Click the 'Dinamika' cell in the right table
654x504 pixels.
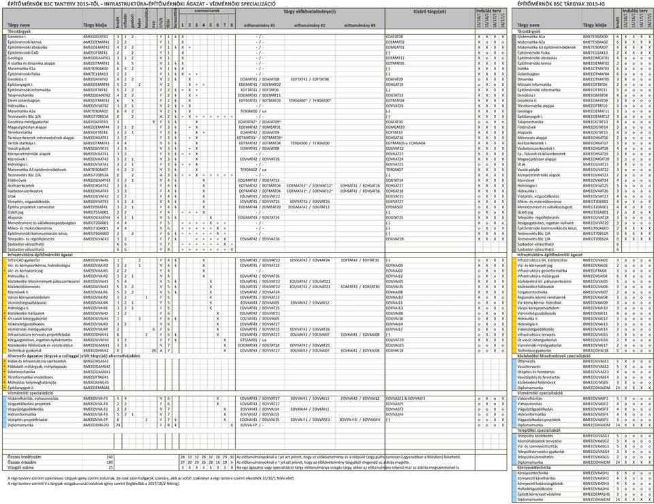pos(525,79)
